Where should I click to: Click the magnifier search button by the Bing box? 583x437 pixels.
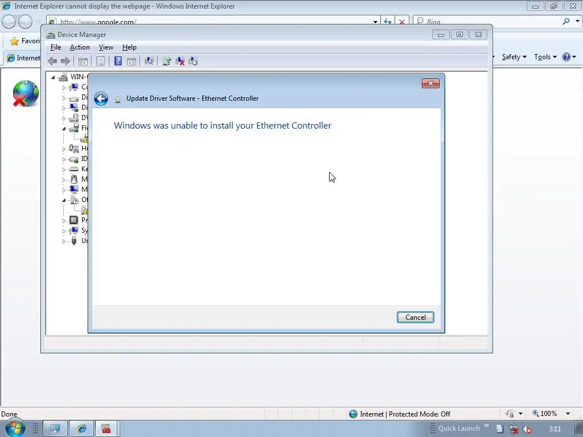(566, 22)
